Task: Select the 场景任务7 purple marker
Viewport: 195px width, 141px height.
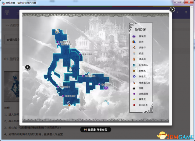Action: [80, 54]
